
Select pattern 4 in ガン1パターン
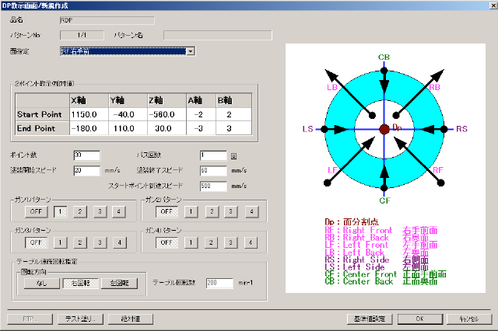(x=119, y=211)
